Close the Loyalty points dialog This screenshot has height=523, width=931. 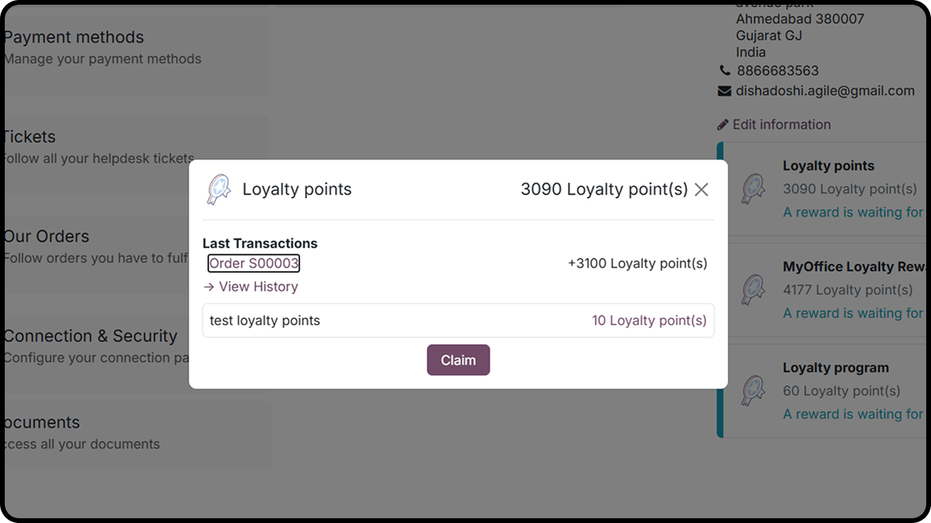701,190
